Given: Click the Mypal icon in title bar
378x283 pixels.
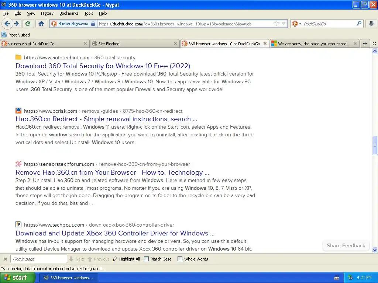Looking at the screenshot, I should (4, 4).
